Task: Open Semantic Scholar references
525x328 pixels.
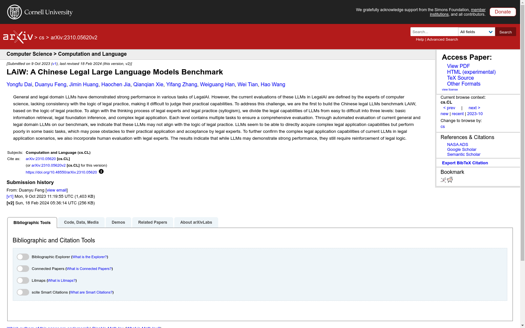Action: tap(464, 154)
